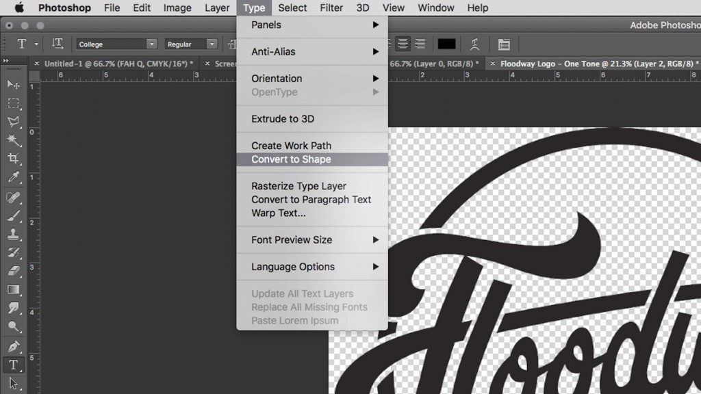701x394 pixels.
Task: Switch to the Untitled-1 document tab
Action: click(x=118, y=64)
